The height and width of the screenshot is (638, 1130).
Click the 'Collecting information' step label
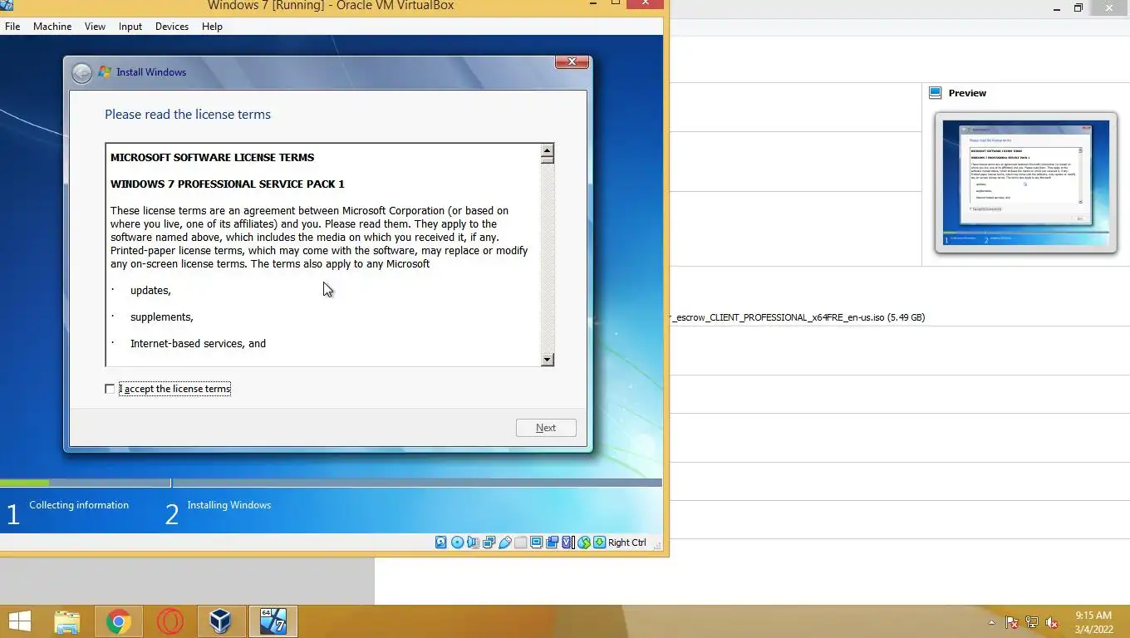pos(79,505)
